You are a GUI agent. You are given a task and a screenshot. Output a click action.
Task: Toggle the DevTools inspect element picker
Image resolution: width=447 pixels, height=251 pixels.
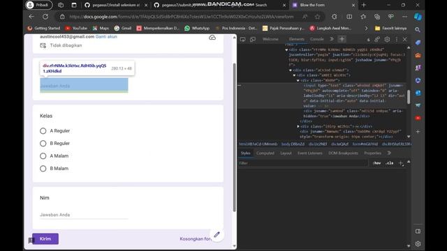[242, 39]
